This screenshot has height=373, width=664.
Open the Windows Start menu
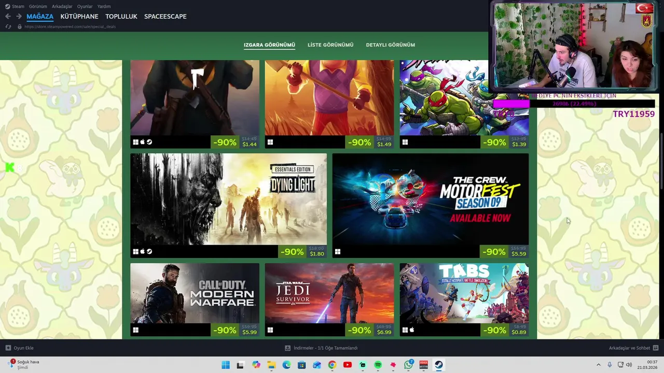coord(226,365)
